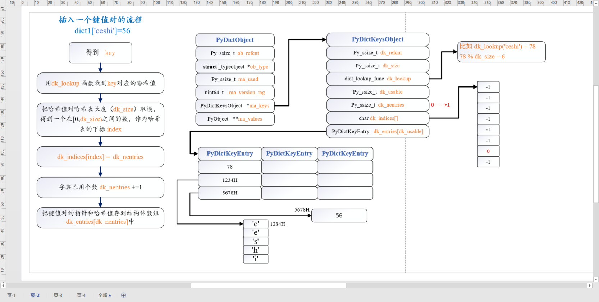Click the horizontal scrollbar left arrow
This screenshot has height=302, width=599.
(3, 286)
